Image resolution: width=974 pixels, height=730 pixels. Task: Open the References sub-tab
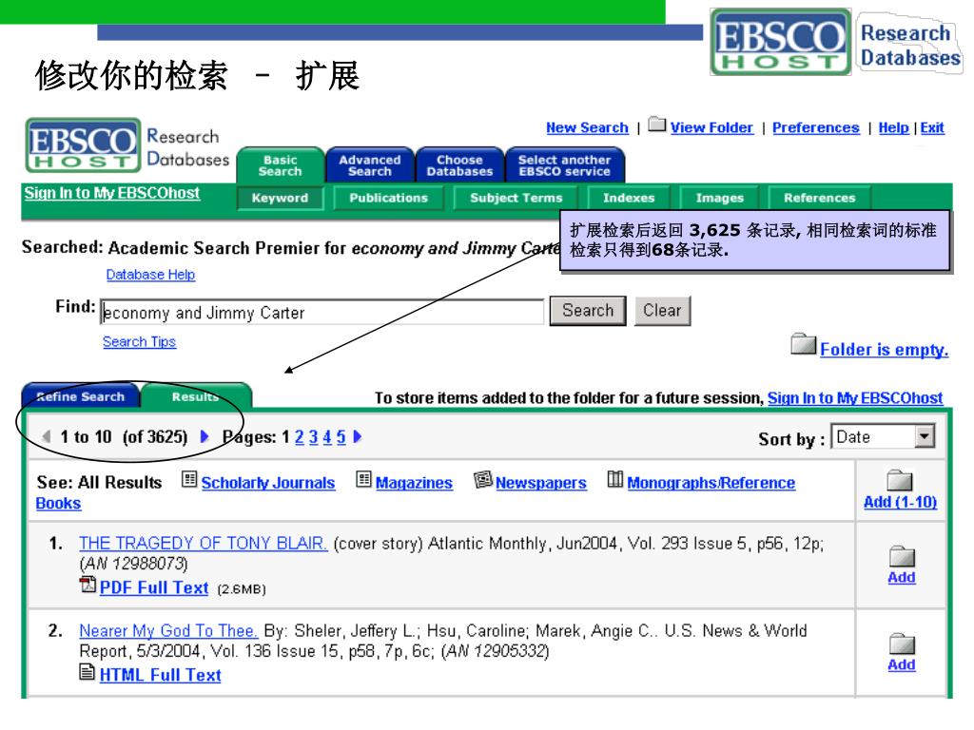819,198
